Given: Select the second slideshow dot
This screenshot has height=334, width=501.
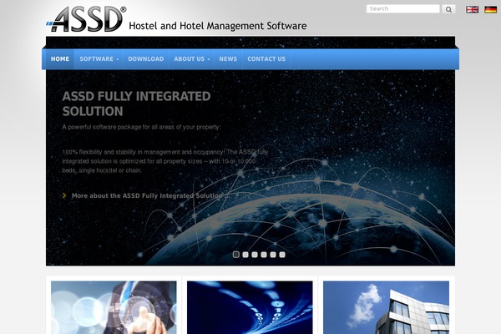Looking at the screenshot, I should click(245, 255).
